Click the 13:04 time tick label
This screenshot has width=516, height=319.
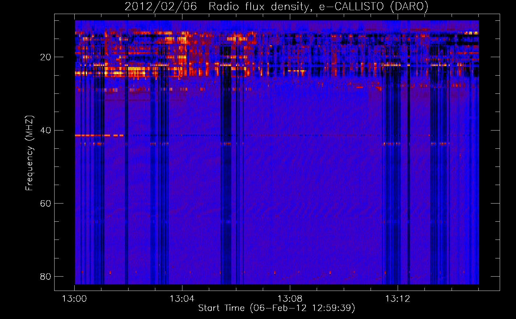(x=182, y=299)
